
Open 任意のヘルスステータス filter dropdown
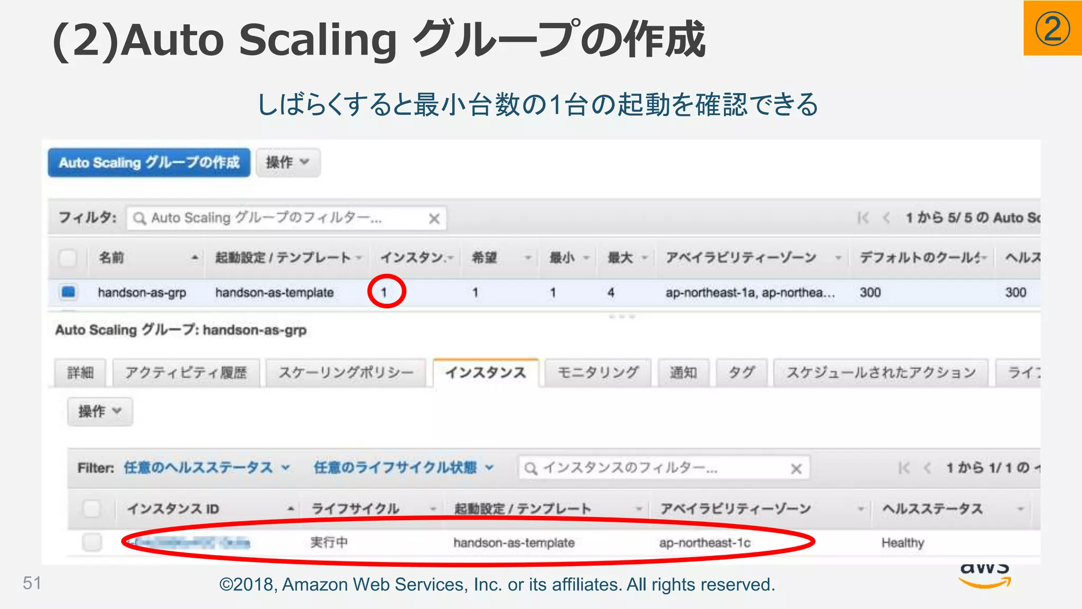point(207,467)
